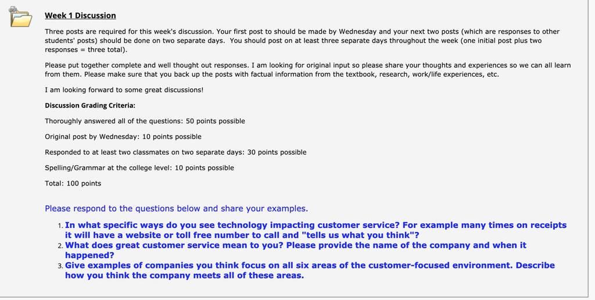The image size is (595, 300).
Task: Click the 'I am looking forward' sentence
Action: (124, 90)
